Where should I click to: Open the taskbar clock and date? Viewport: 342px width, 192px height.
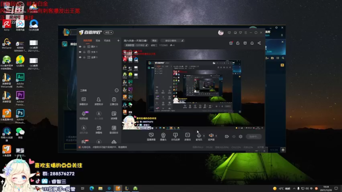point(326,188)
